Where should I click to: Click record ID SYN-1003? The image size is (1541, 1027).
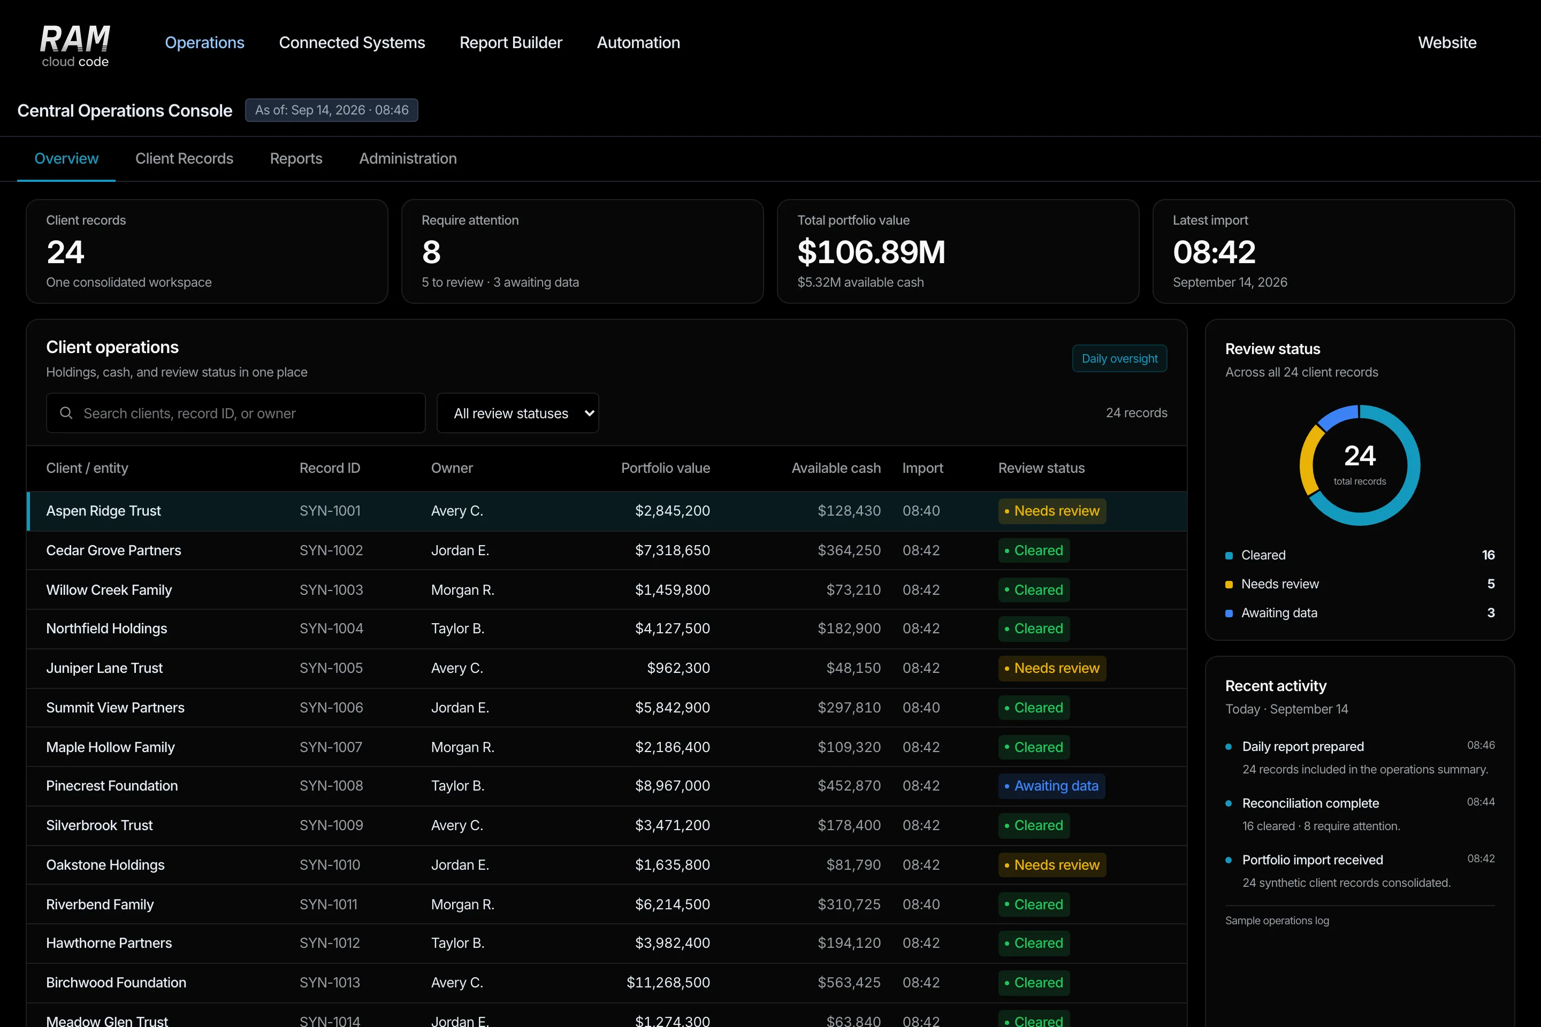pos(331,589)
